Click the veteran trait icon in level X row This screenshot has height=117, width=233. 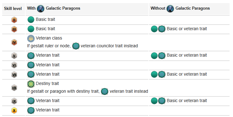coord(31,110)
